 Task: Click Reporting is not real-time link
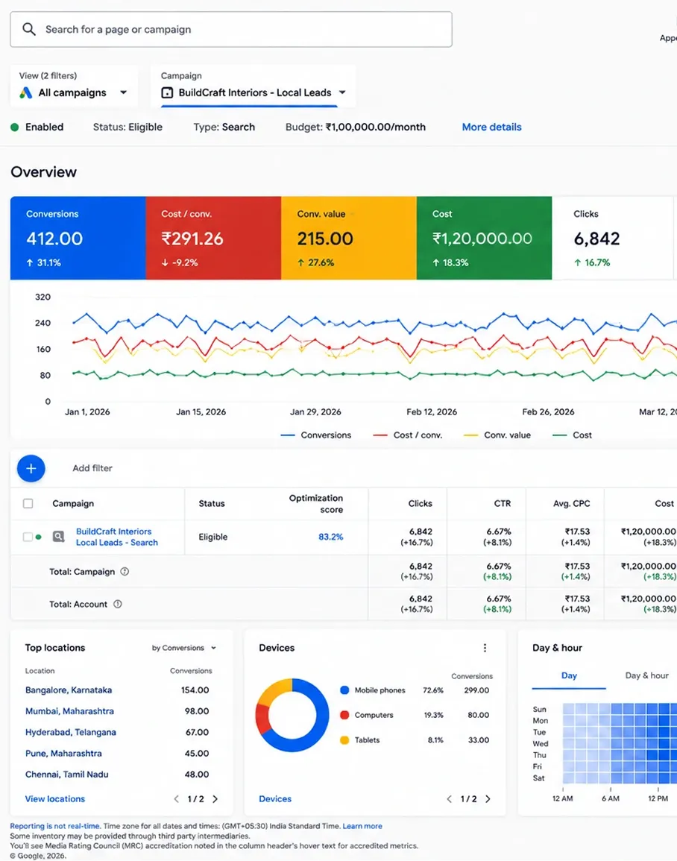(x=55, y=826)
